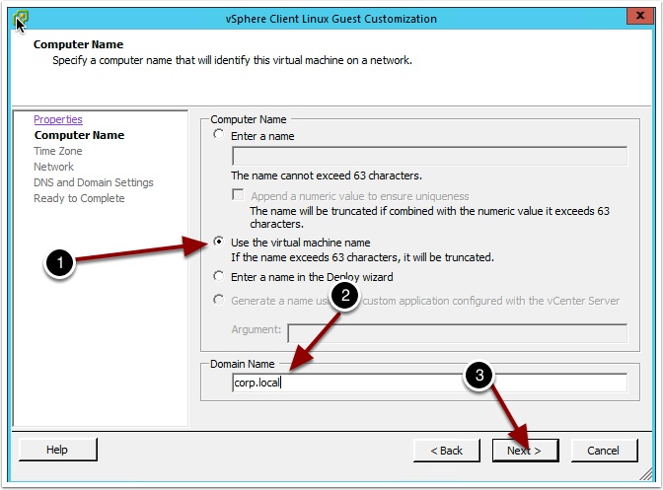Choose 'Enter a name in the Deploy wizard'
Screen dimensions: 663x490
click(x=218, y=276)
